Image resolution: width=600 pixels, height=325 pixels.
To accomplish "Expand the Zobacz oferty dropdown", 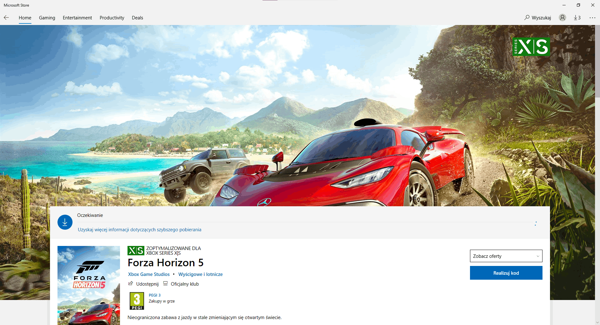I will point(506,256).
